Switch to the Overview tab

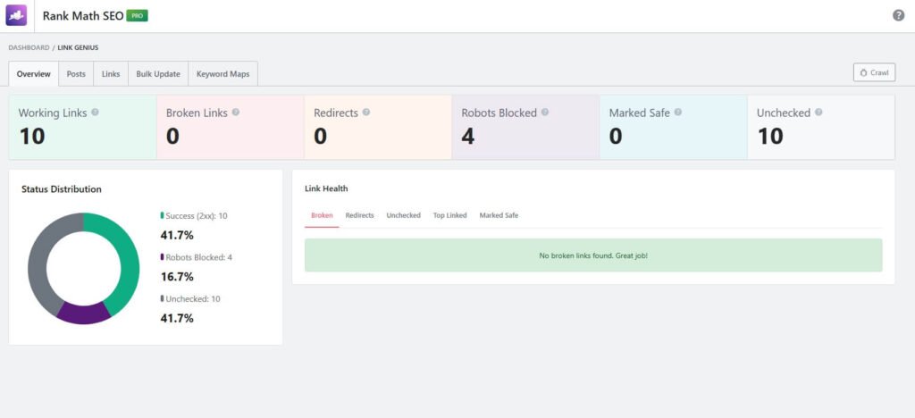coord(33,74)
